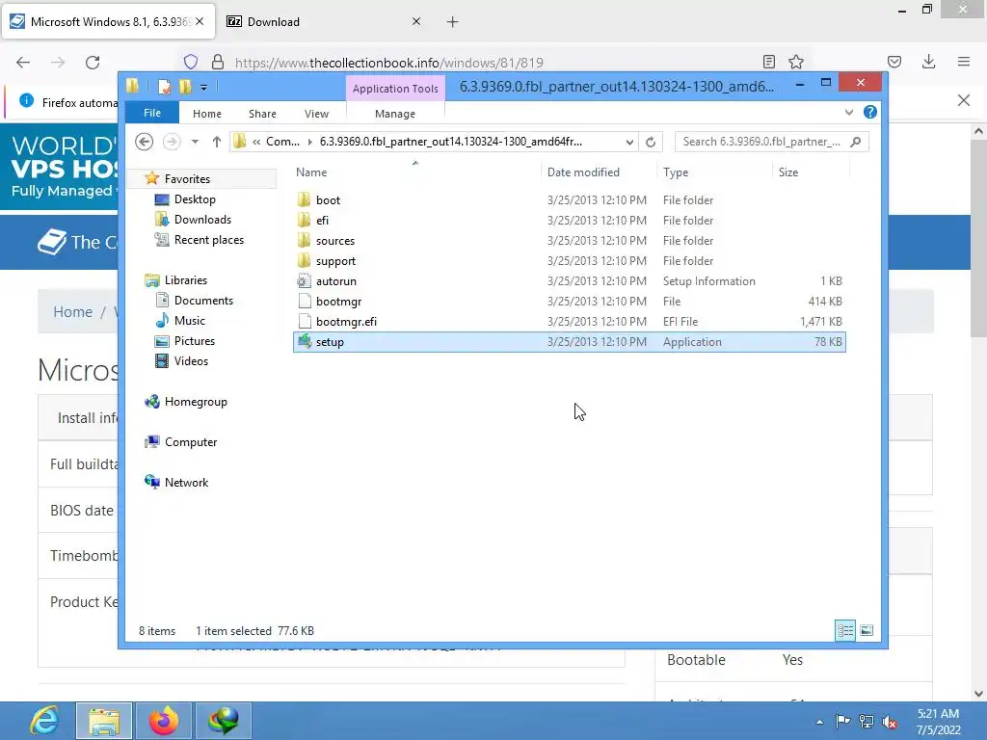Viewport: 987px width, 740px height.
Task: Click File Explorer taskbar icon
Action: 104,721
